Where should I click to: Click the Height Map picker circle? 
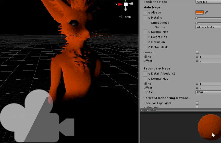(x=149, y=37)
